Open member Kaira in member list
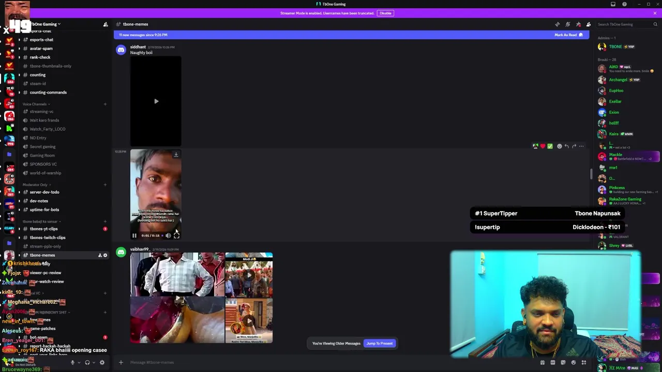The width and height of the screenshot is (662, 372). (x=628, y=134)
